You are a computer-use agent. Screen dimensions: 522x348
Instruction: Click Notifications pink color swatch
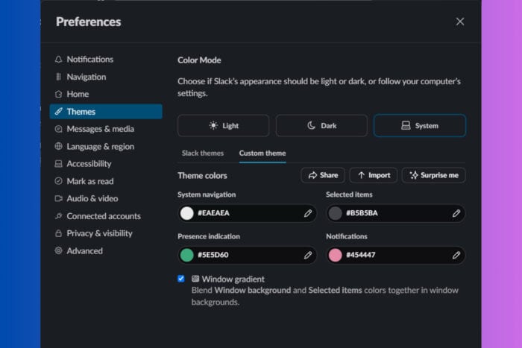click(336, 255)
